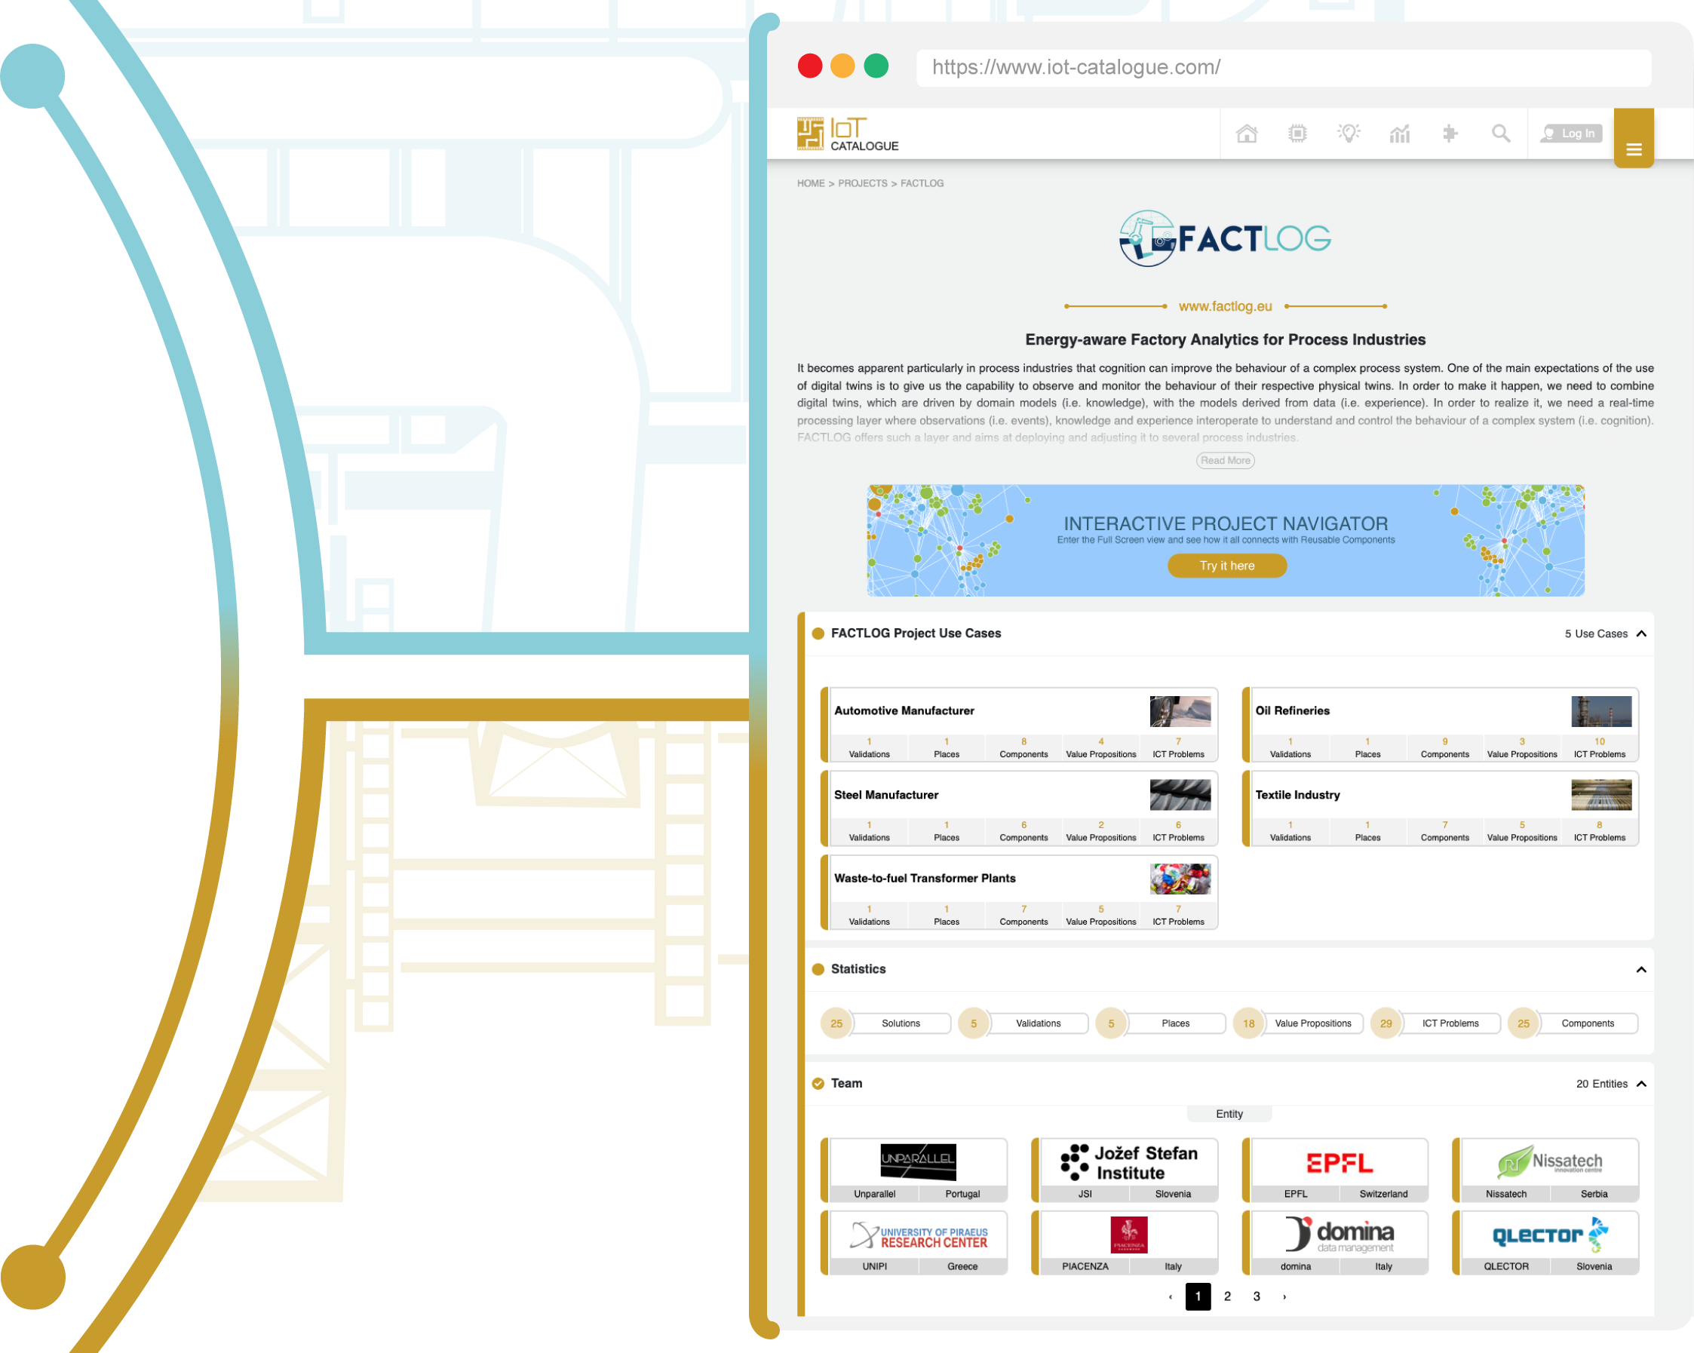Viewport: 1694px width, 1353px height.
Task: Click '20 Entities' label
Action: pos(1601,1085)
